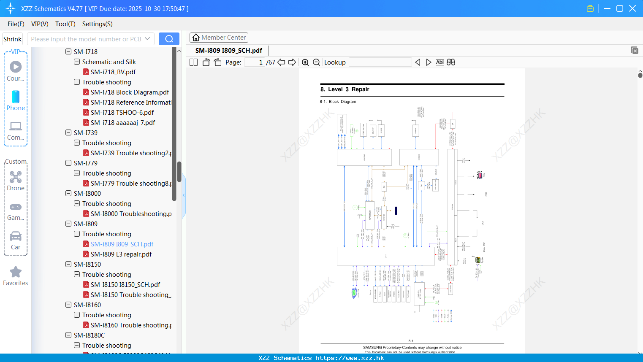Collapse the SM-I779 node
643x362 pixels.
pyautogui.click(x=68, y=163)
